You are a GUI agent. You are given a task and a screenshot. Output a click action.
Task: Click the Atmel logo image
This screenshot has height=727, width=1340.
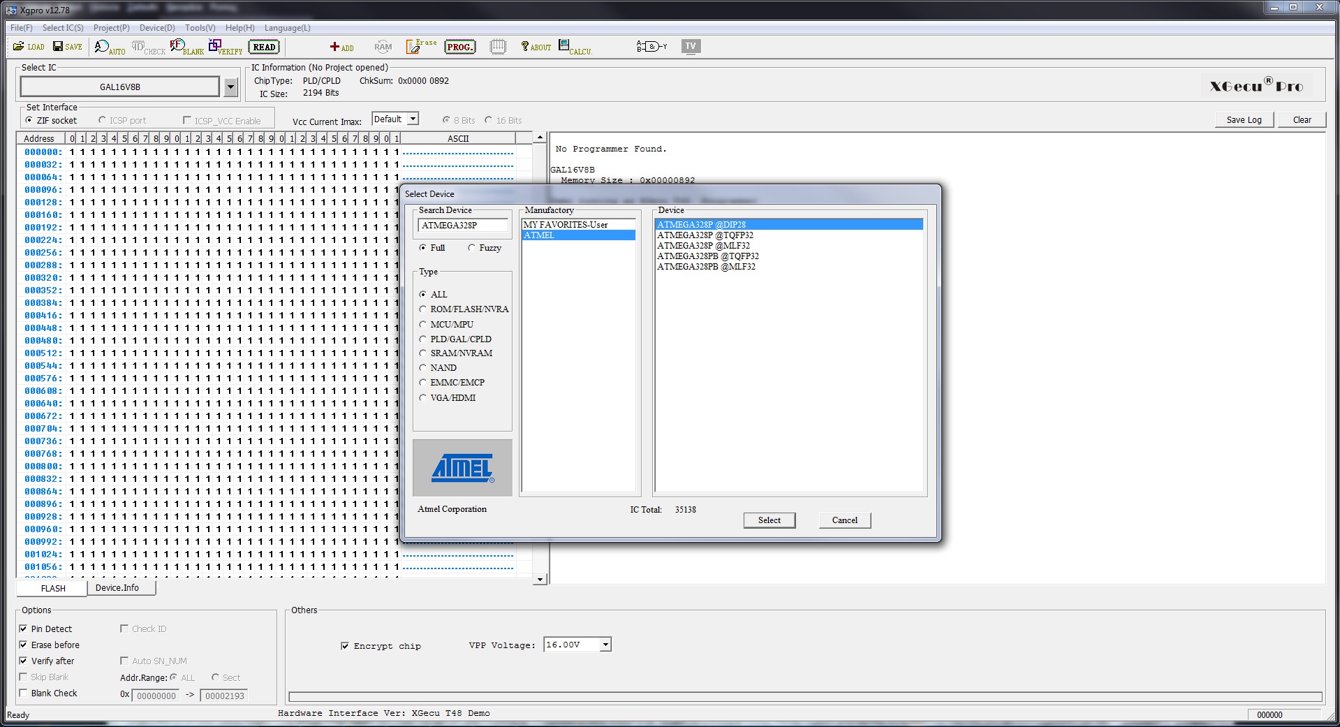pos(462,468)
